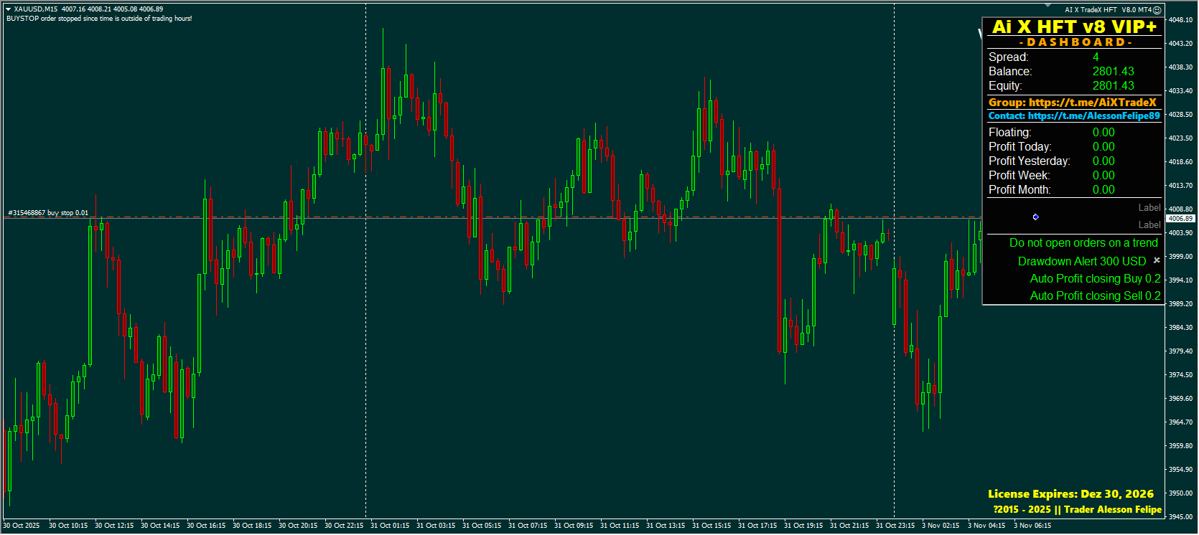The width and height of the screenshot is (1199, 535).
Task: Click the current price tag 4006.89
Action: point(1180,218)
